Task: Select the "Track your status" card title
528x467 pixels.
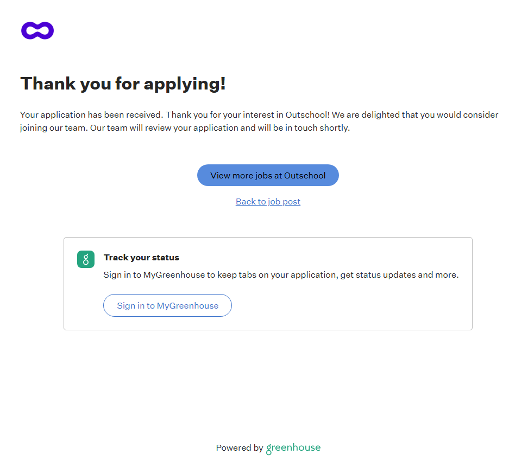Action: [141, 258]
